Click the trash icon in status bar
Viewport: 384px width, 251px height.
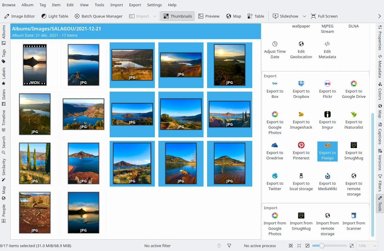(219, 246)
